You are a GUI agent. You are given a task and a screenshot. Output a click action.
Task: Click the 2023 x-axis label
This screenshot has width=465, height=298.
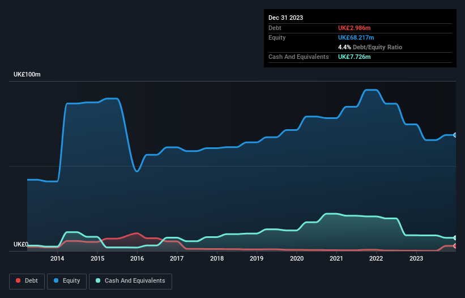click(416, 258)
